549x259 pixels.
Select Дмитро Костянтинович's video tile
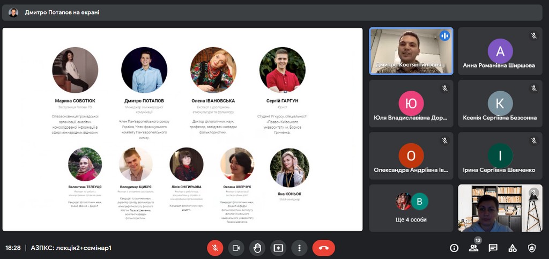(411, 51)
